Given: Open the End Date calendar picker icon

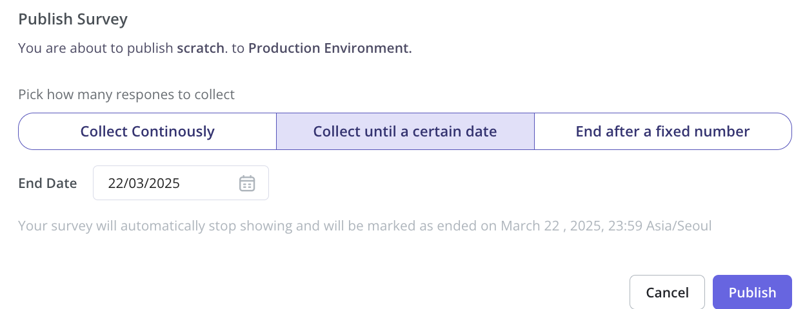Looking at the screenshot, I should point(247,183).
